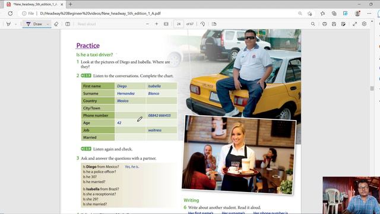The image size is (380, 214).
Task: Refresh the page with the reload icon
Action: [x=10, y=14]
